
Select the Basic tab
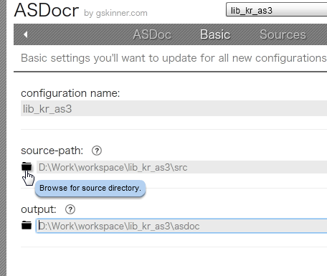[x=215, y=34]
